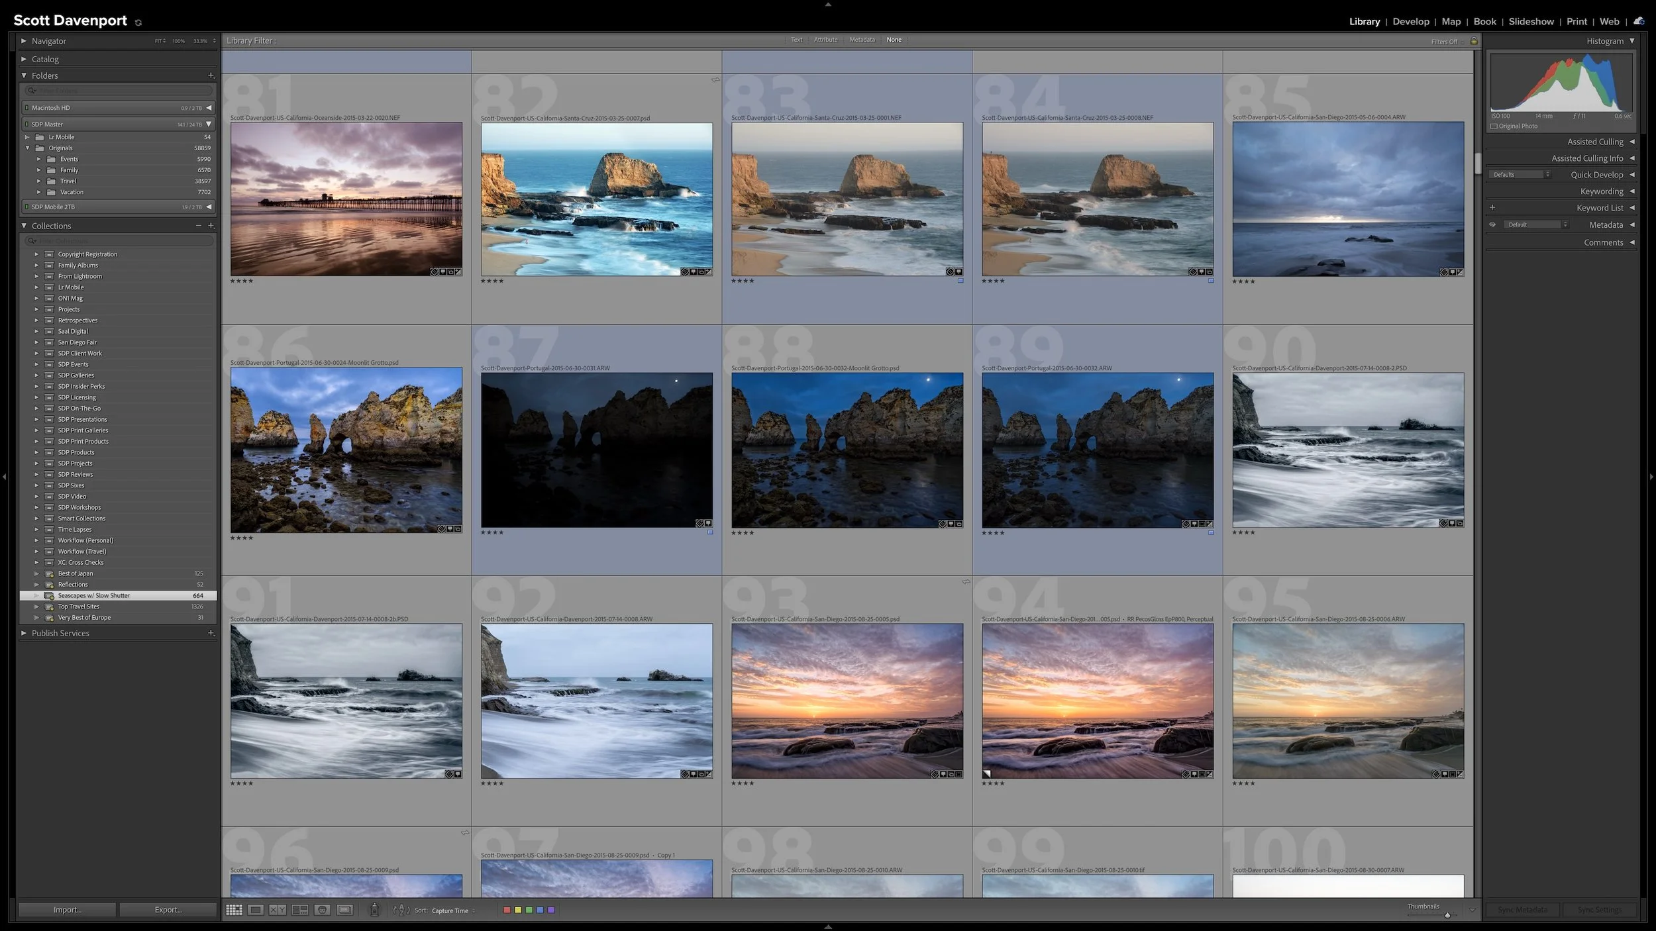Open People view face icon
The height and width of the screenshot is (931, 1656).
323,910
